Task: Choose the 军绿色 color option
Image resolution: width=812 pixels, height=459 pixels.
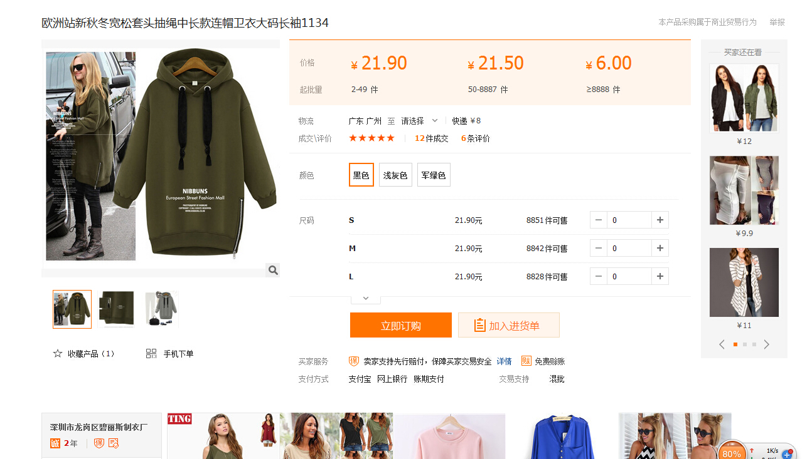Action: pos(434,175)
